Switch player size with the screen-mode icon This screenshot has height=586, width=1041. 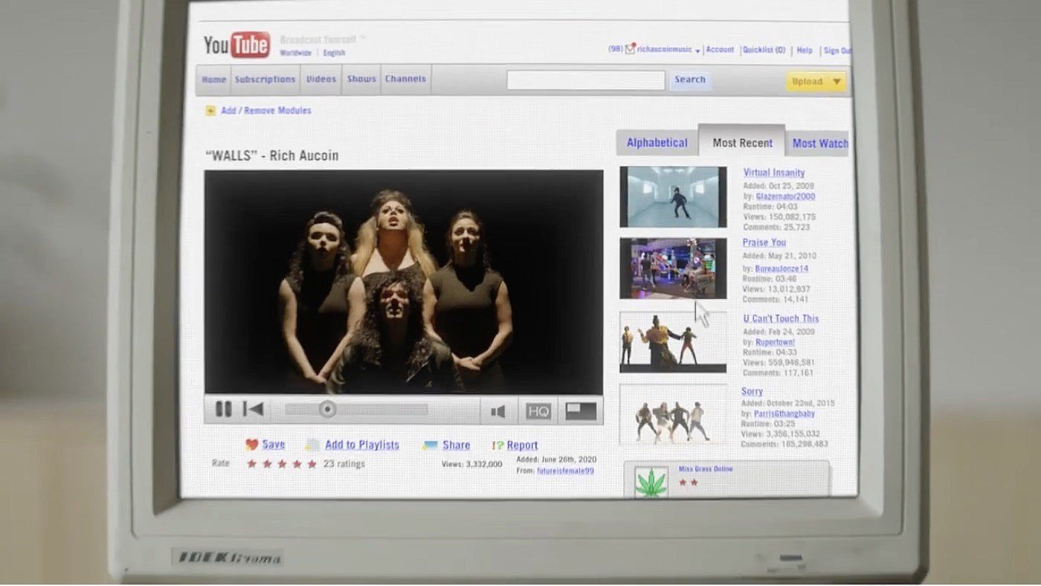581,411
